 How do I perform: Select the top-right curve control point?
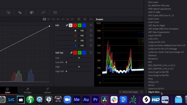49,26
